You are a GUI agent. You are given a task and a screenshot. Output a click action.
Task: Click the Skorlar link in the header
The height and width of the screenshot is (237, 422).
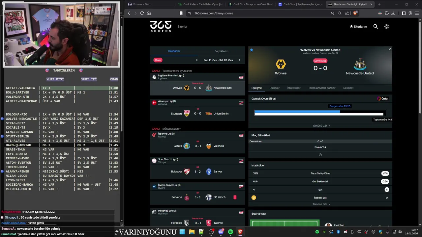[x=182, y=27]
